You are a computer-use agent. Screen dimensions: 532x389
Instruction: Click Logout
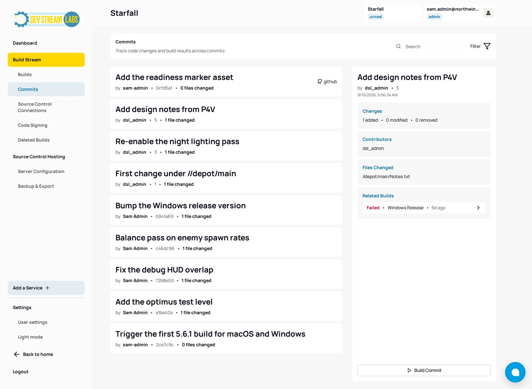click(x=21, y=372)
